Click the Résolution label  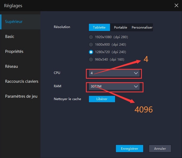[x=62, y=27]
